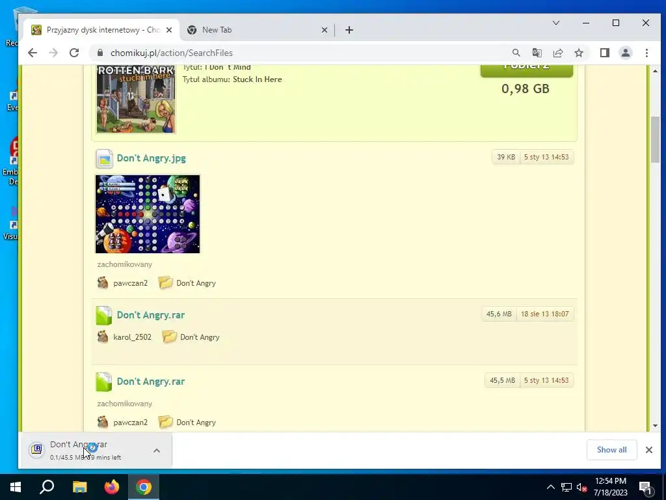666x500 pixels.
Task: Click the disabled forward navigation arrow
Action: [x=53, y=53]
